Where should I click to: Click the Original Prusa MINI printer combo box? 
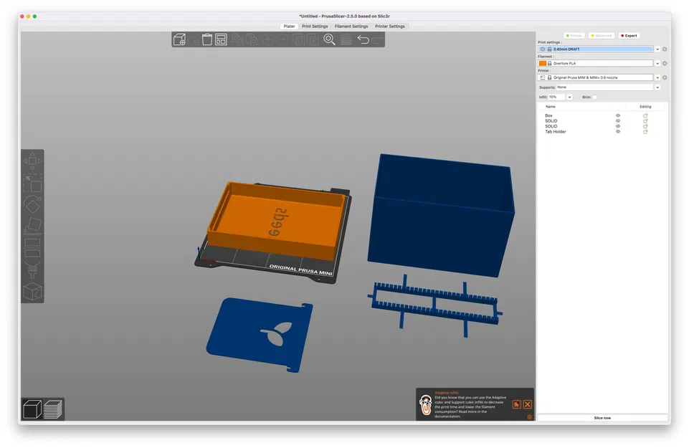[x=595, y=77]
